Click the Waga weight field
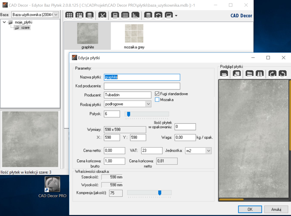291x216 pixels. (x=185, y=138)
